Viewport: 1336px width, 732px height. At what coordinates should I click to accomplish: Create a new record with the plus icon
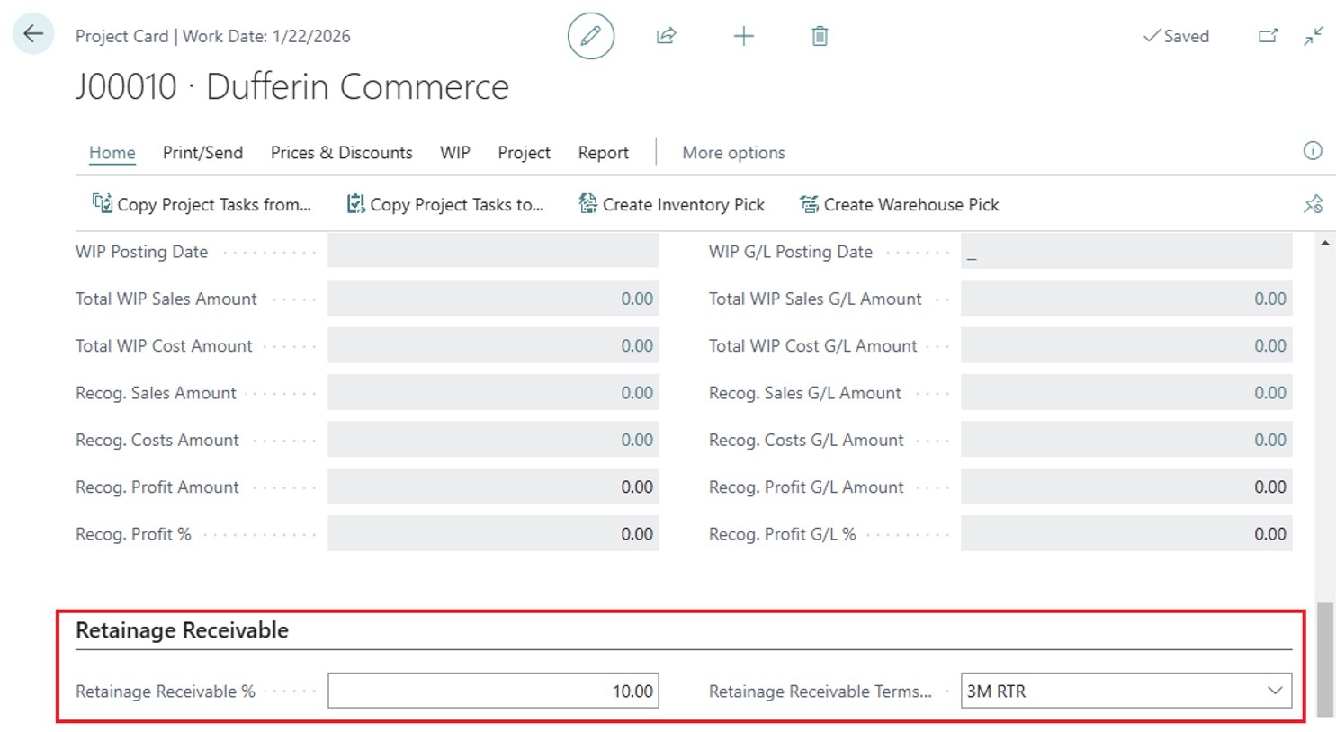pos(743,36)
